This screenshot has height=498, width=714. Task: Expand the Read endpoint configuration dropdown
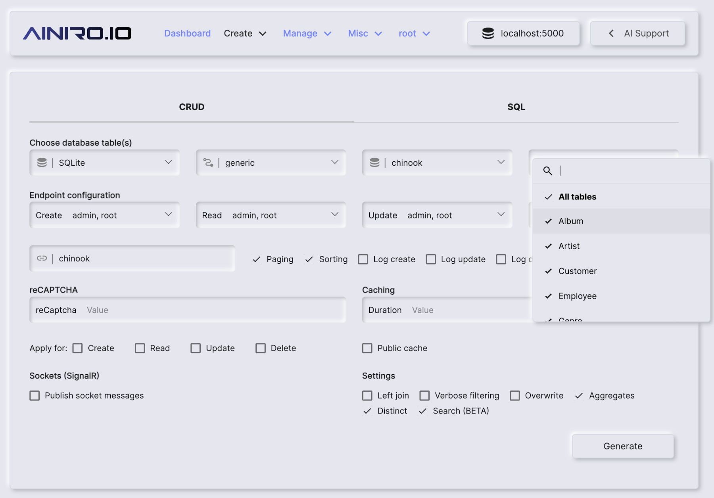271,215
